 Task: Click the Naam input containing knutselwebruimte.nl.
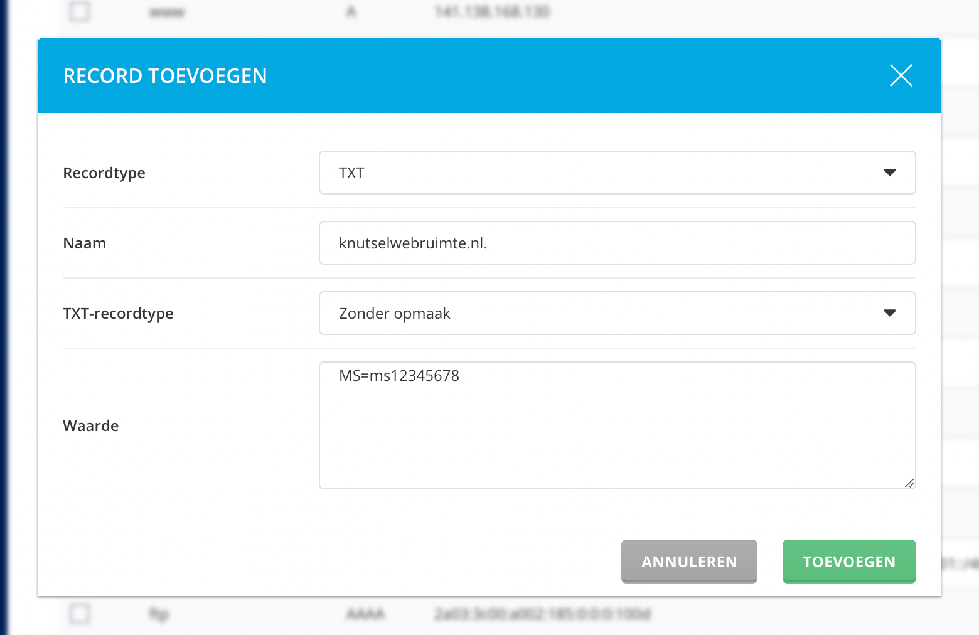(617, 243)
